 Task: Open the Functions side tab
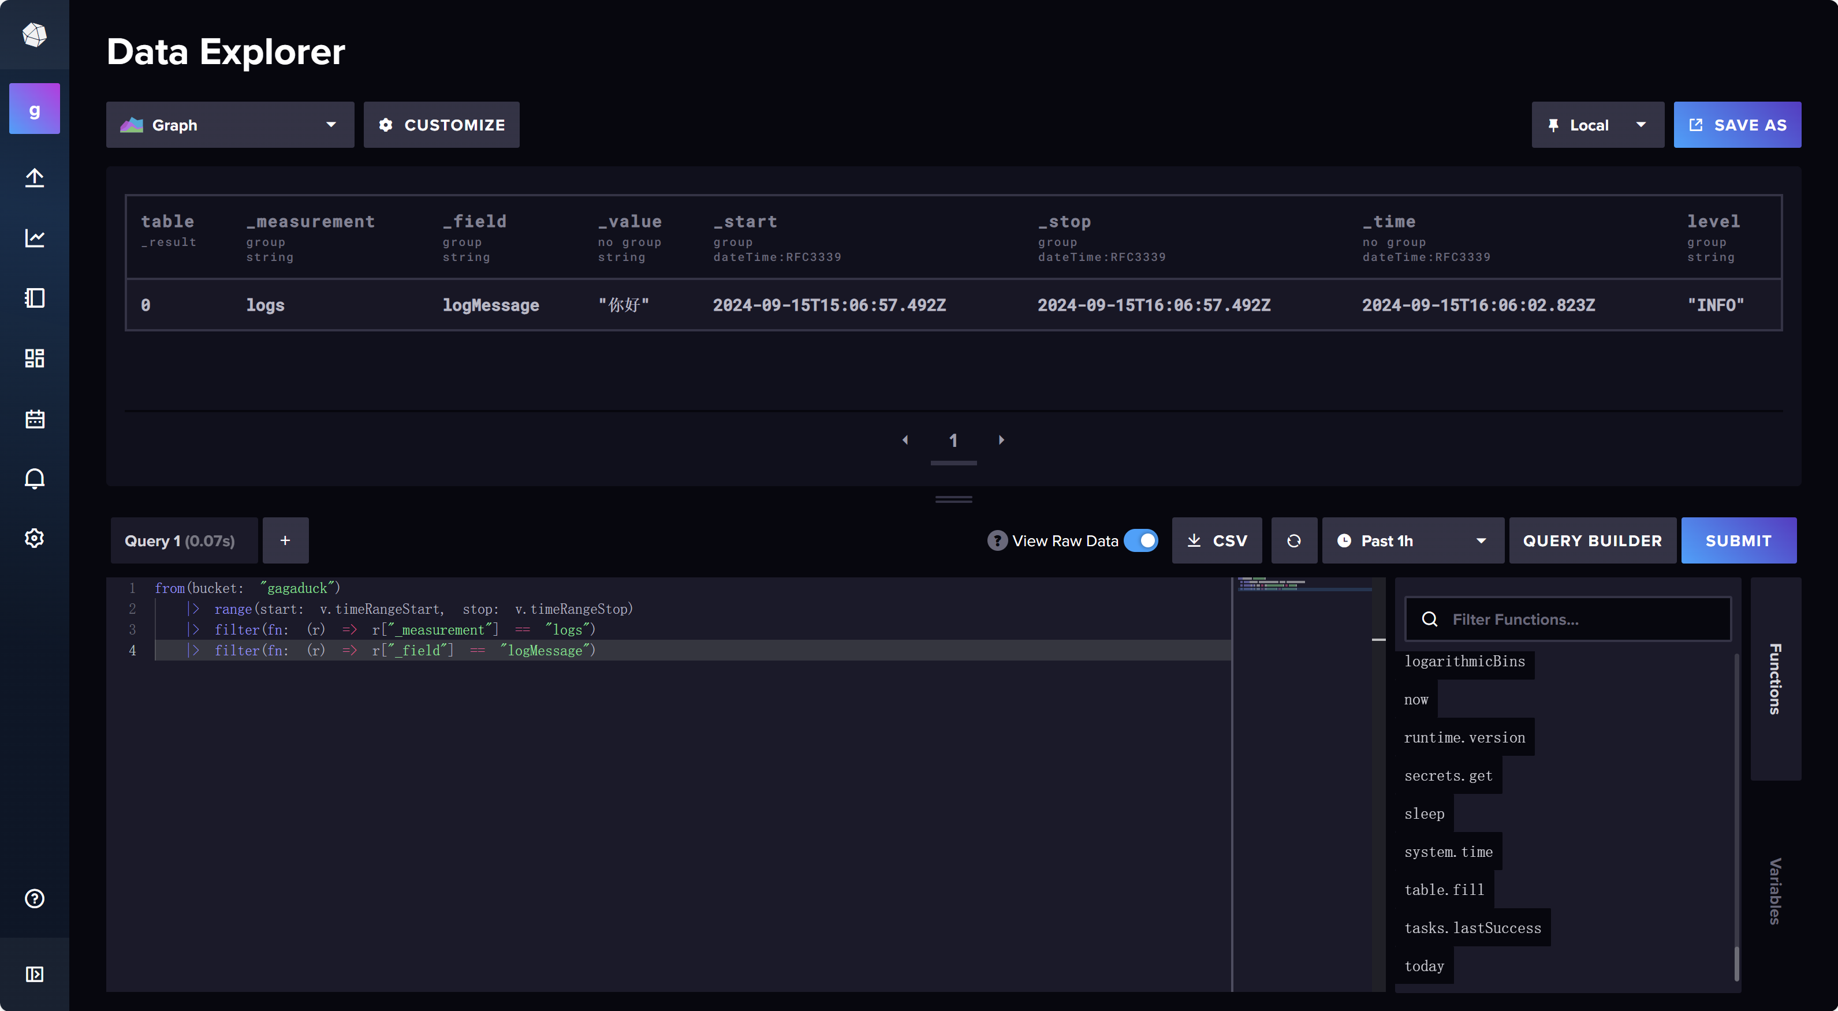pyautogui.click(x=1775, y=679)
